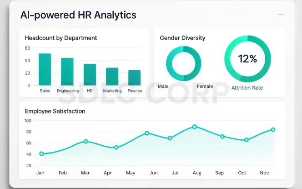302x189 pixels.
Task: Select the Jan data point on satisfaction line
Action: click(41, 154)
